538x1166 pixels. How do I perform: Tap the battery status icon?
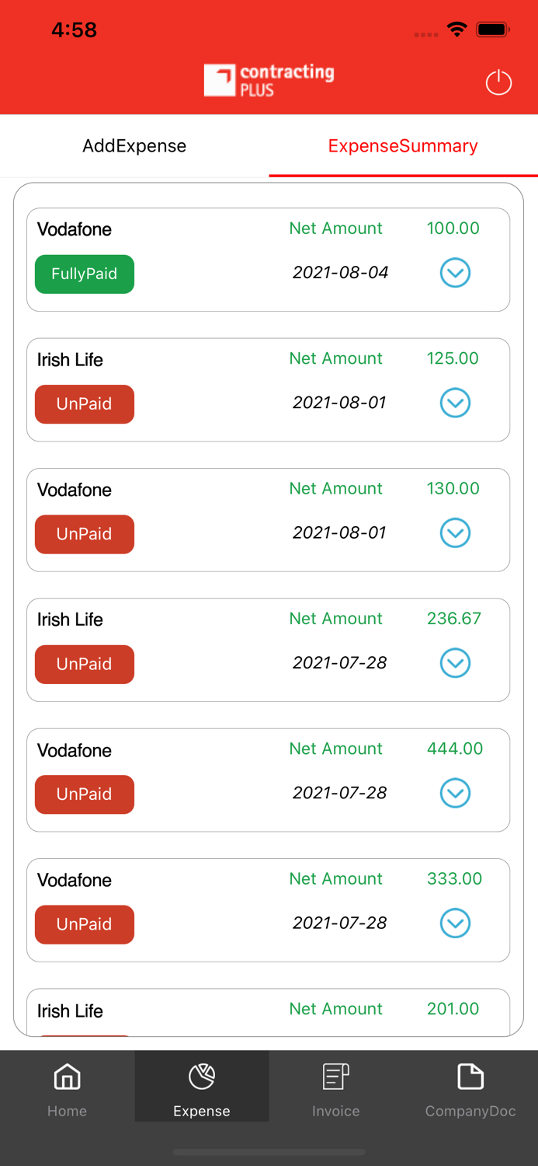(x=493, y=30)
